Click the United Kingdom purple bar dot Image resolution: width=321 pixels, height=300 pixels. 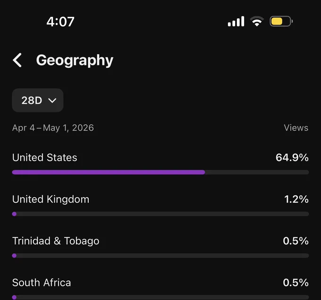click(x=14, y=214)
